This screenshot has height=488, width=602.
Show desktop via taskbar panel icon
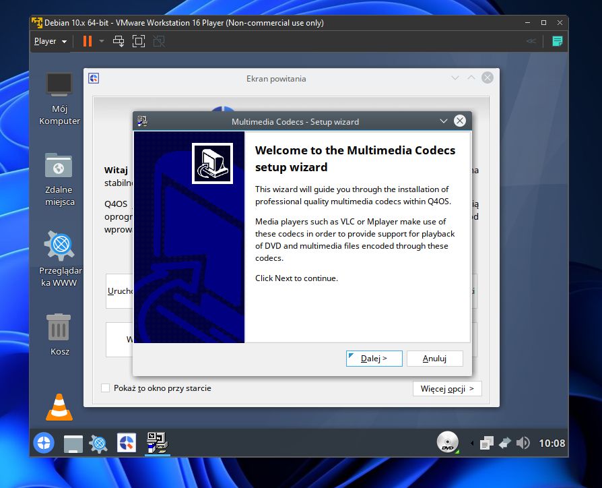point(73,444)
